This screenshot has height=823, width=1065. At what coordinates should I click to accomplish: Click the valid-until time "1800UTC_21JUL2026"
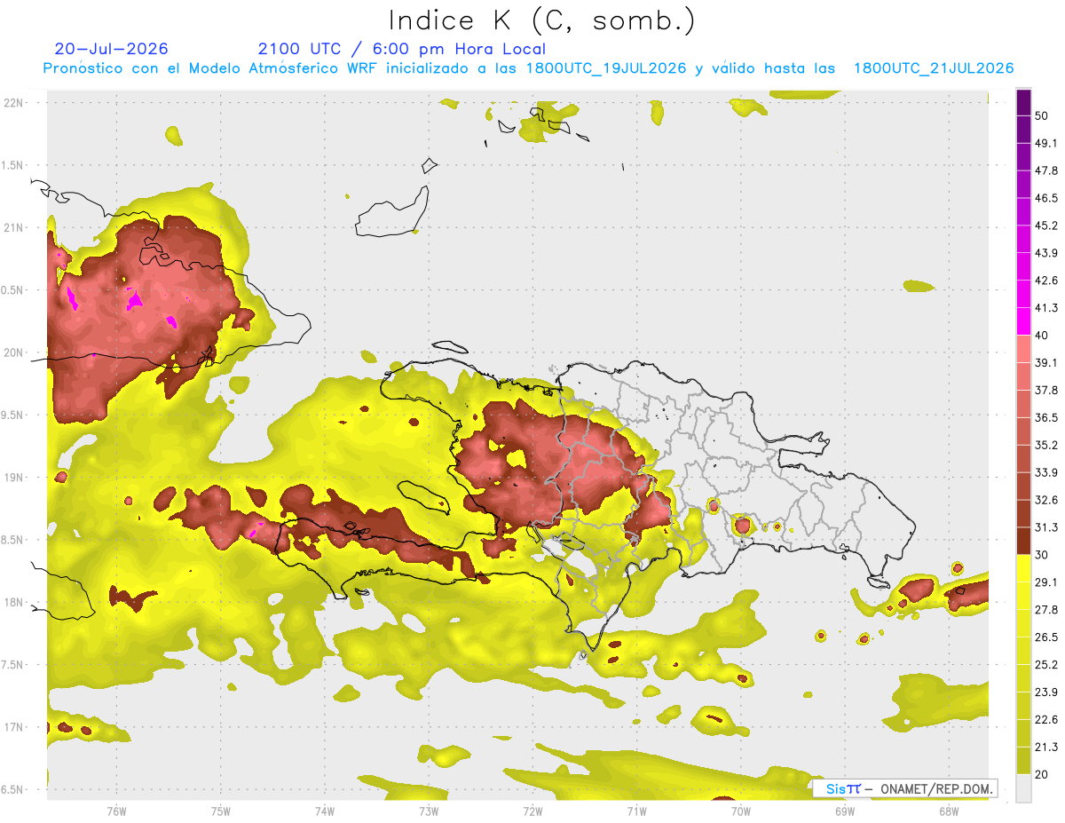point(934,68)
